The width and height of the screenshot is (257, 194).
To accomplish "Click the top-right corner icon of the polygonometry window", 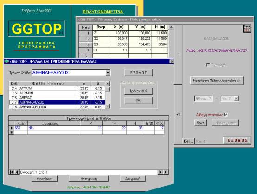I will pos(247,29).
